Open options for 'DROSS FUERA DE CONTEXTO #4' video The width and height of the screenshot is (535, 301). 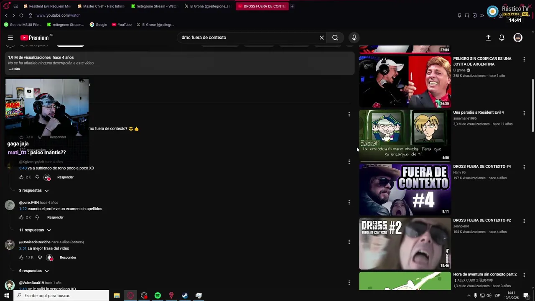tap(524, 167)
